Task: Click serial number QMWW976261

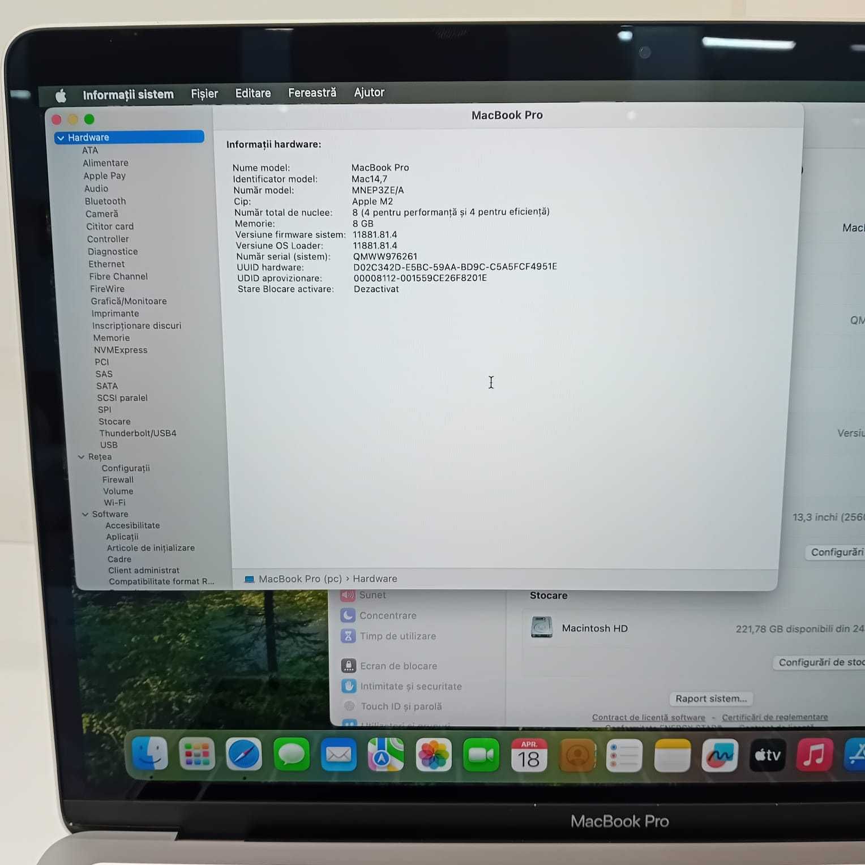Action: point(385,256)
